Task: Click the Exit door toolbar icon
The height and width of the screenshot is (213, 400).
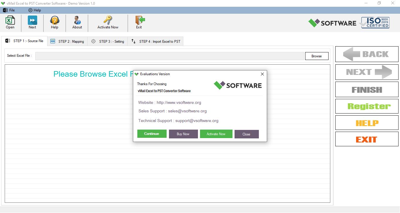Action: 139,20
